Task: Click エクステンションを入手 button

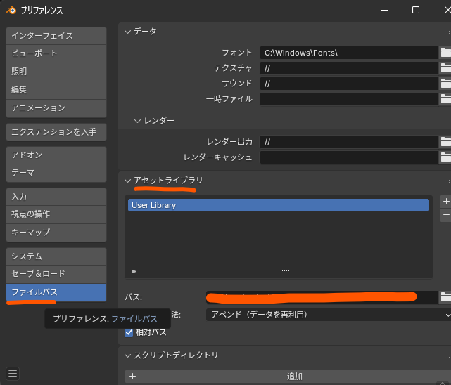Action: pos(56,131)
